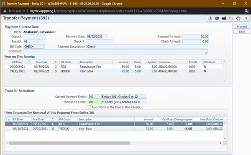251x155 pixels.
Task: Sort receipt fees by Due Date header
Action: point(41,62)
